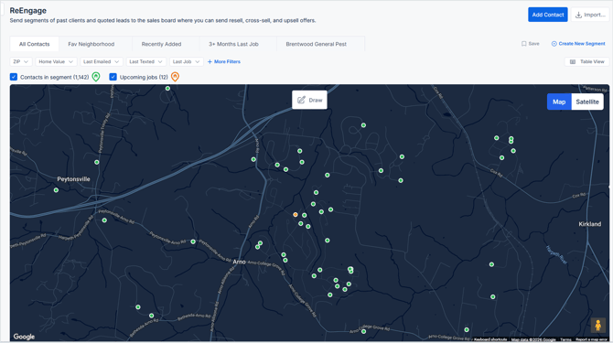Click the orange upcoming job map marker
Screen dimensions: 613x343
point(296,214)
